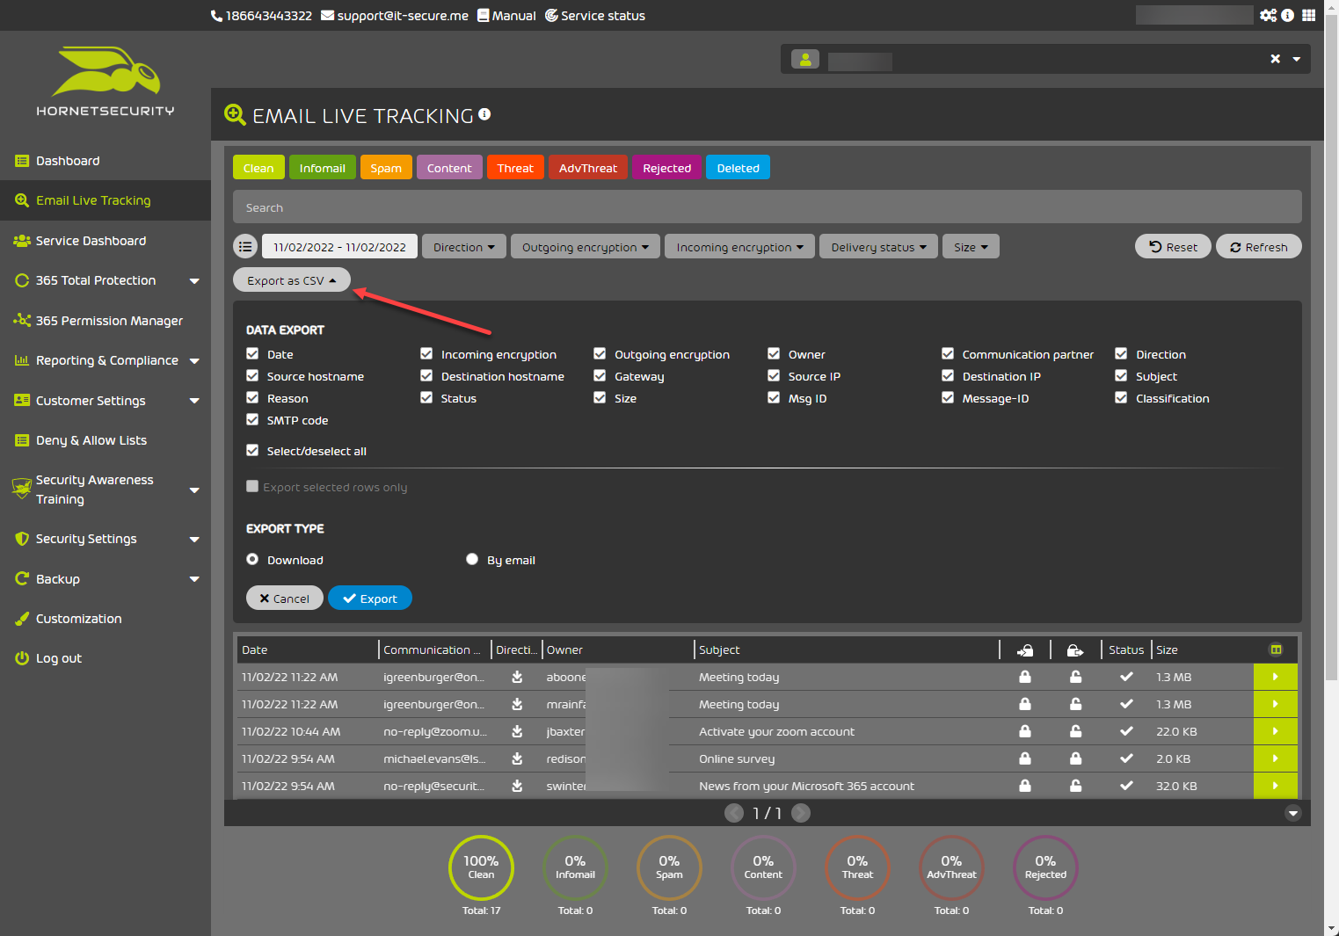Click the incoming encryption column header icon
The image size is (1339, 936).
pos(1025,650)
